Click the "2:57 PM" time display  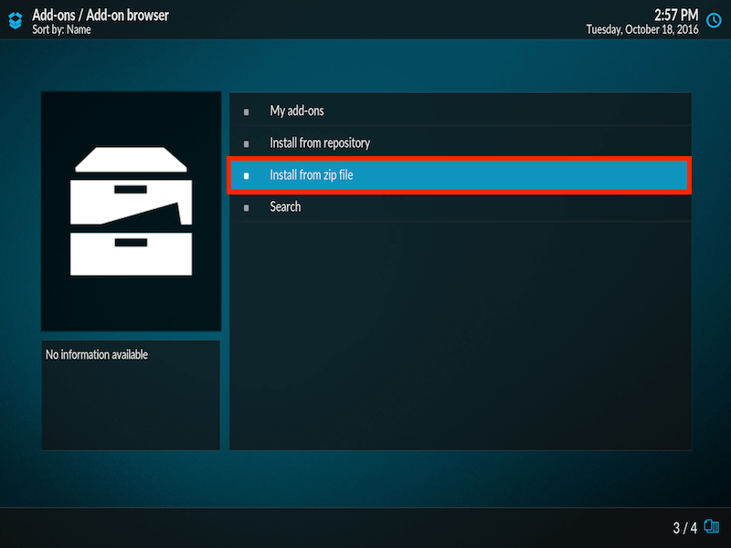point(676,15)
